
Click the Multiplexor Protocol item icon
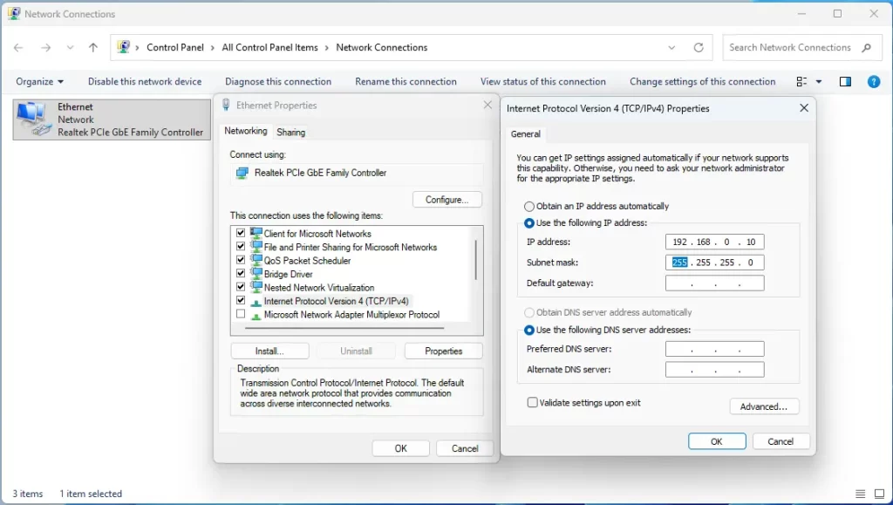[x=256, y=316]
